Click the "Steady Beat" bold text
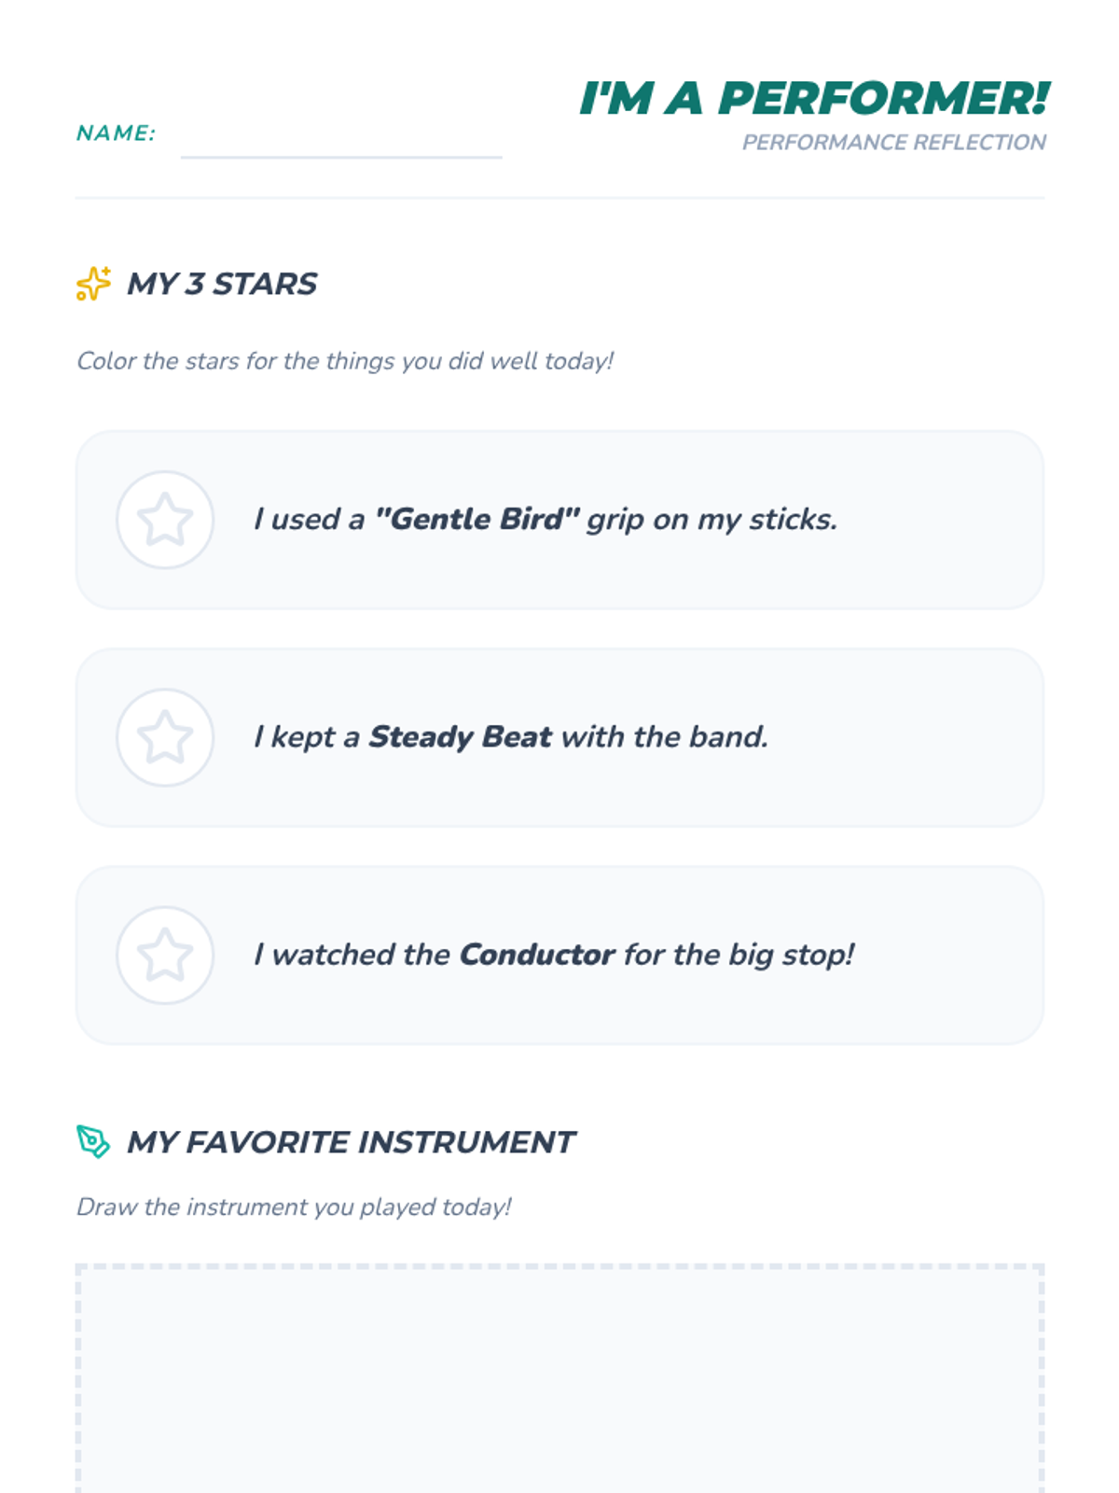The height and width of the screenshot is (1493, 1119). (x=460, y=737)
